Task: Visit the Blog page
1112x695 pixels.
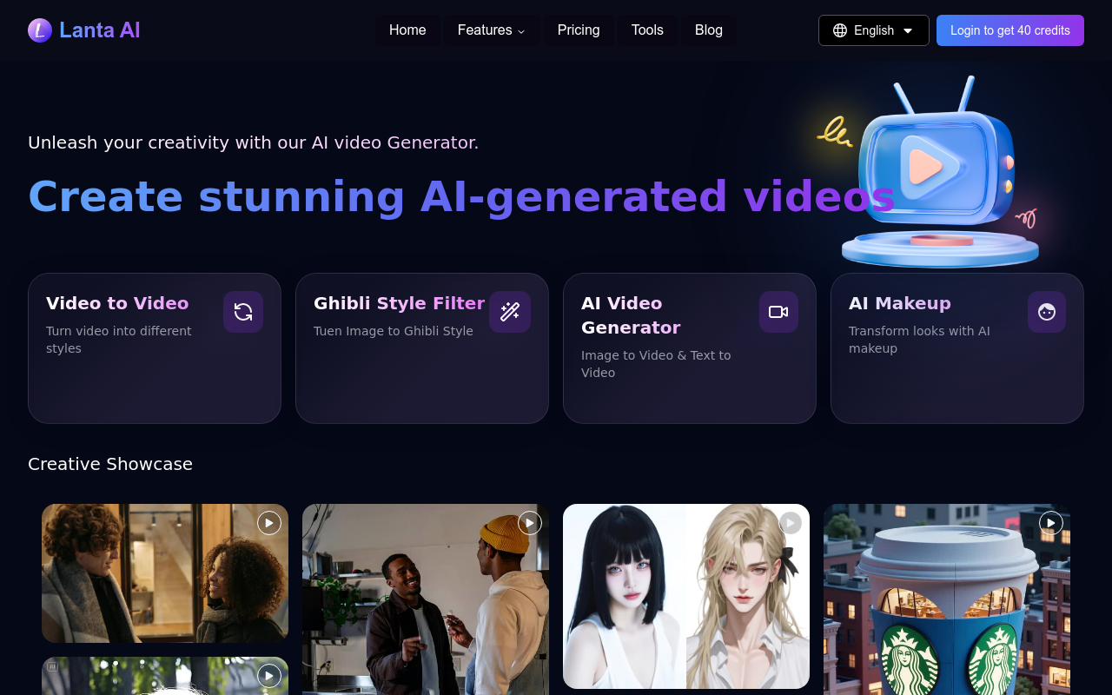Action: click(x=709, y=30)
